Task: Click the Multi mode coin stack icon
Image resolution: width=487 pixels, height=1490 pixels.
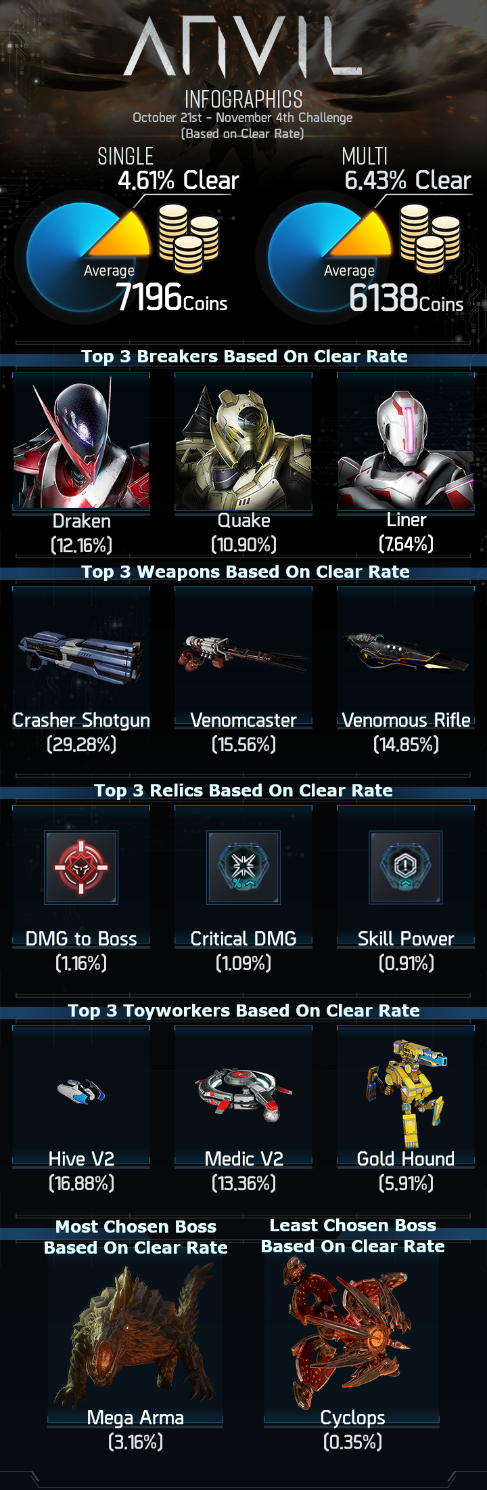Action: tap(430, 238)
